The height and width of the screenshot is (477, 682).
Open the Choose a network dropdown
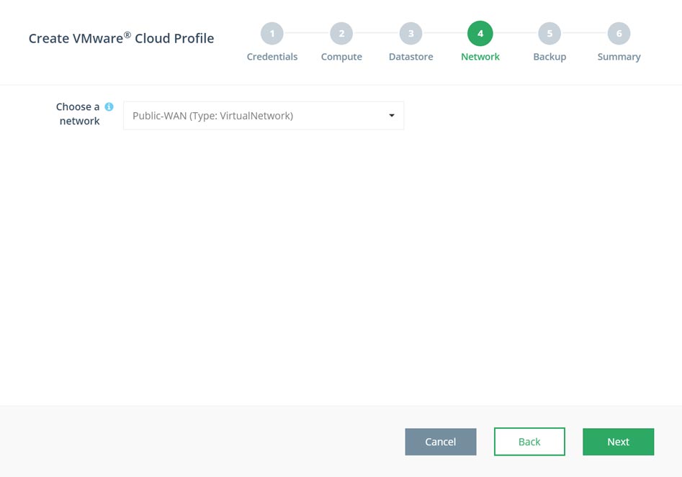(x=264, y=116)
